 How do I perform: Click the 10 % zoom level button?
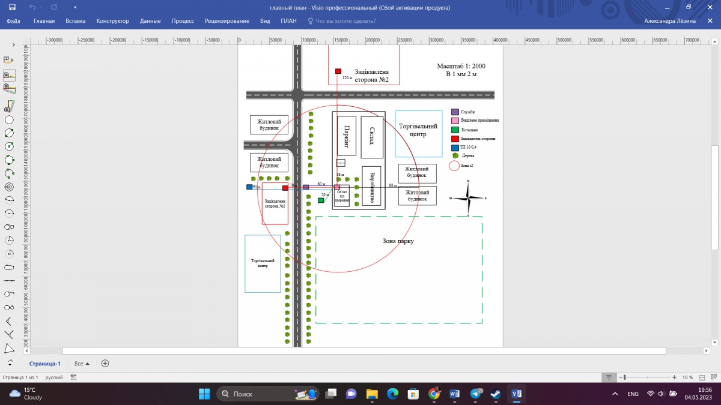[687, 377]
